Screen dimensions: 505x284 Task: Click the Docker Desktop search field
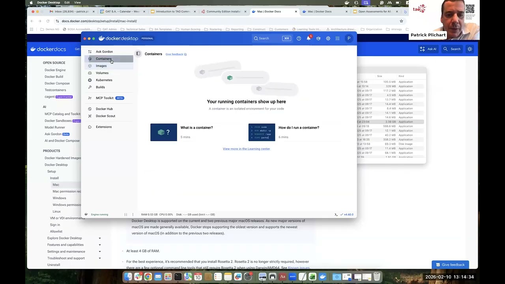tap(272, 38)
